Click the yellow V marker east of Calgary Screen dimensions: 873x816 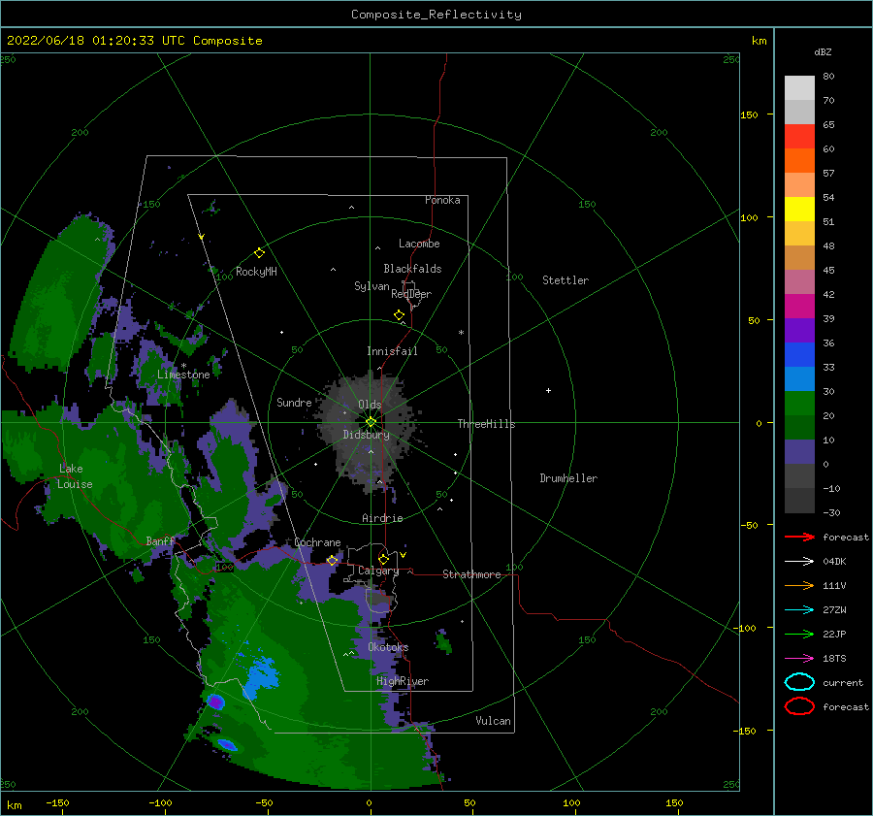pos(403,555)
